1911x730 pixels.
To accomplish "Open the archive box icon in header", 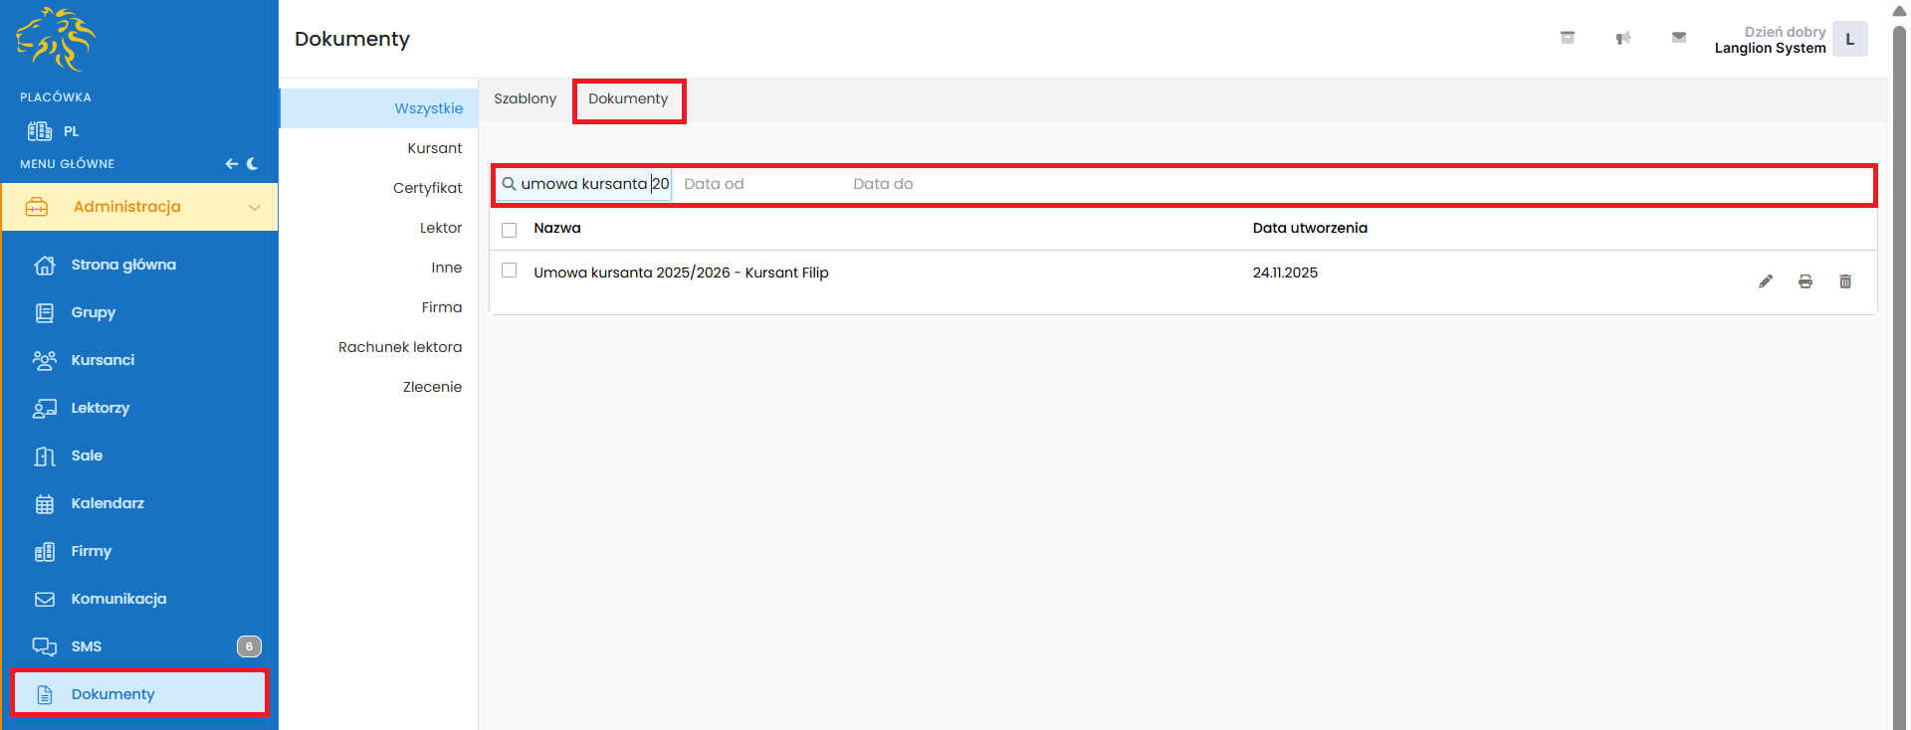I will [x=1567, y=38].
